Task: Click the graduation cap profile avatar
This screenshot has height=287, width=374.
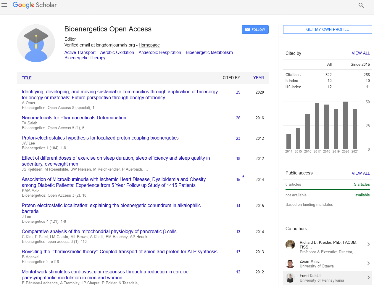Action: point(36,43)
